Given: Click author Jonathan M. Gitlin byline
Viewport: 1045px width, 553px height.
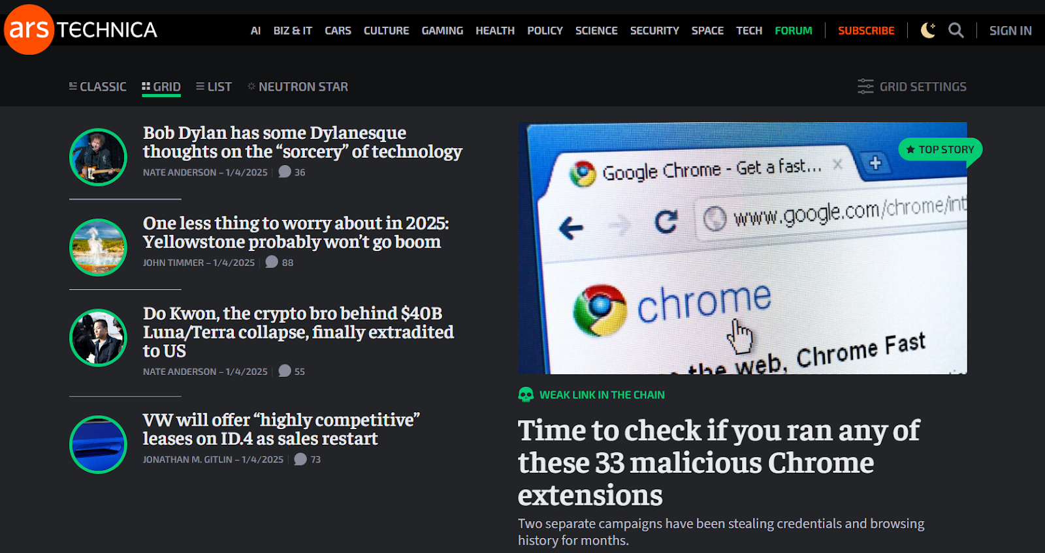Looking at the screenshot, I should pyautogui.click(x=187, y=459).
